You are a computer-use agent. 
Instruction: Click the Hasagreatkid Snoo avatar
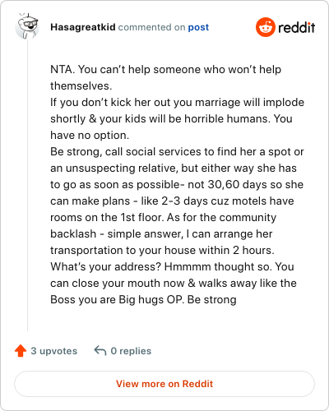pyautogui.click(x=27, y=26)
